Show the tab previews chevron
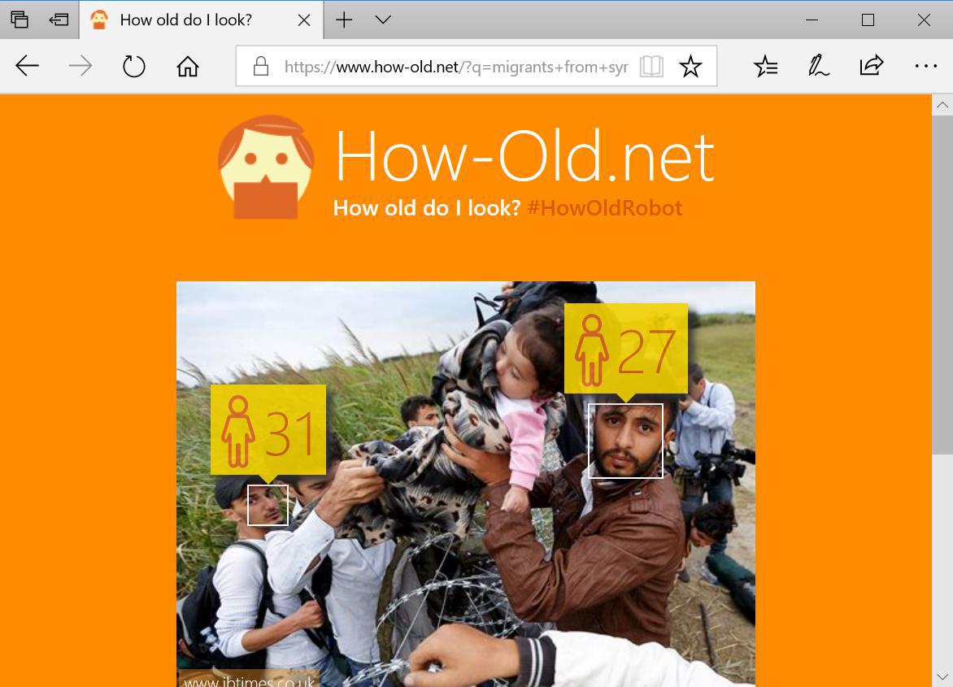 click(x=383, y=20)
